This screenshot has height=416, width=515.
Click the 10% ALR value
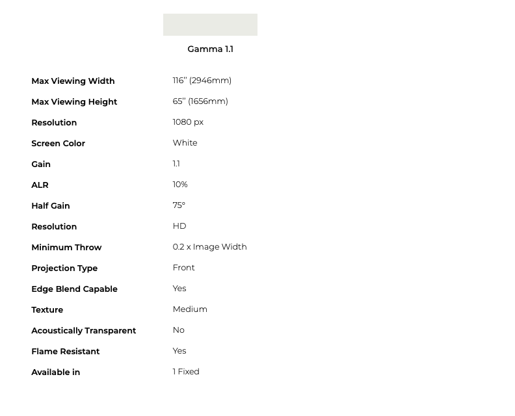[x=180, y=185]
